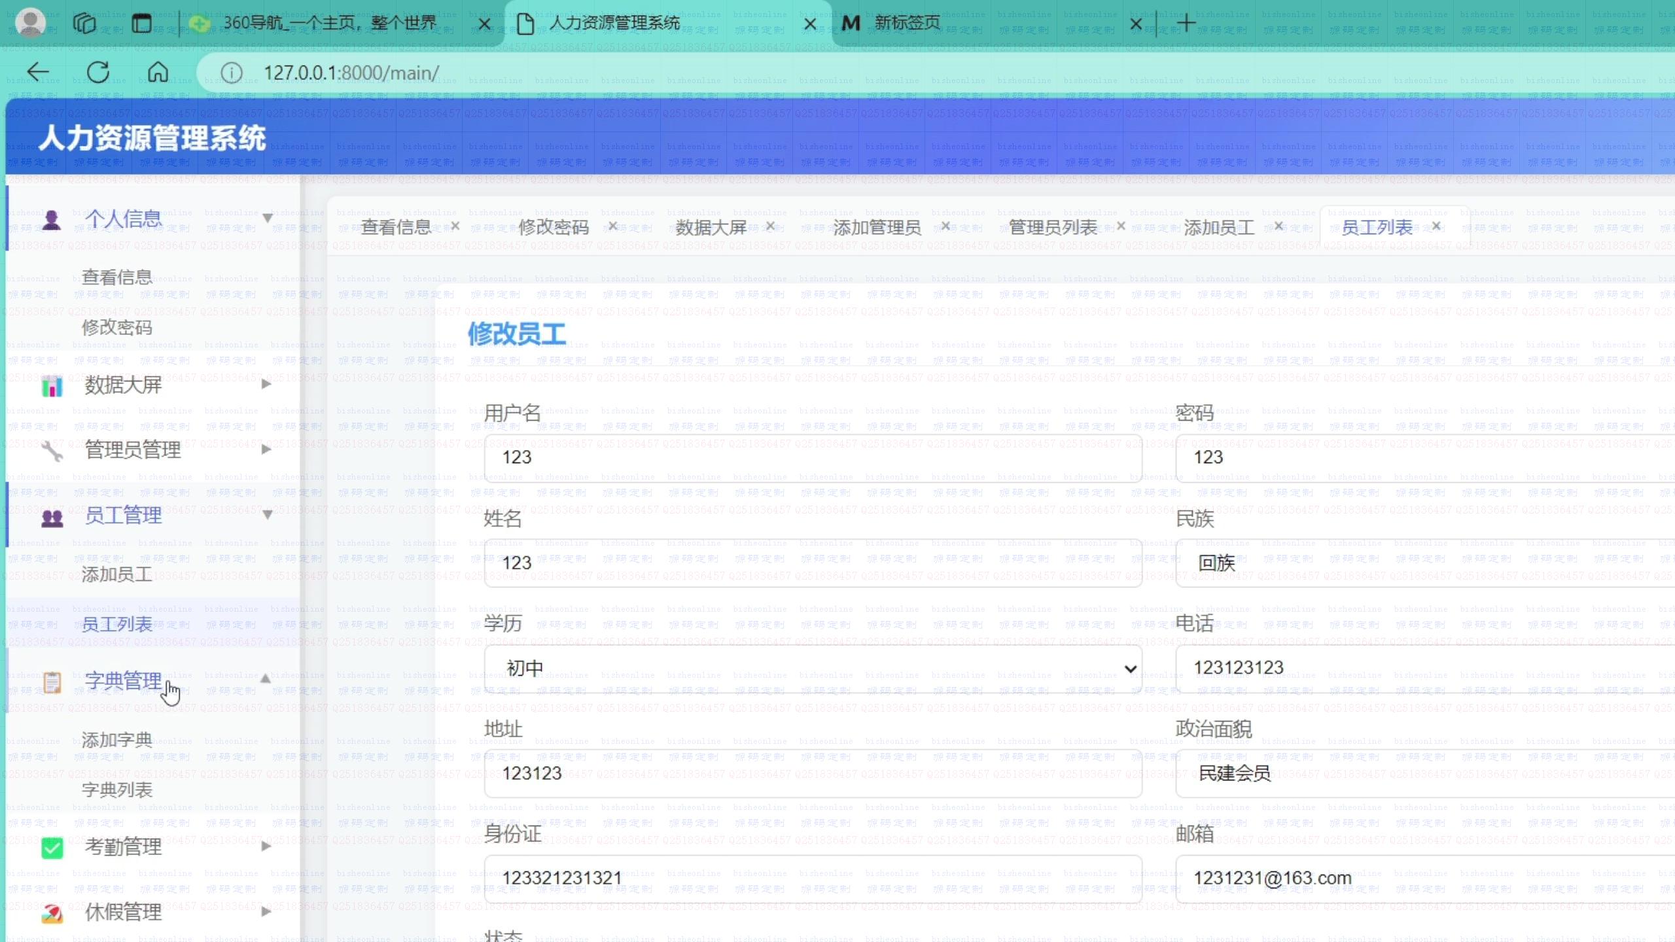Click the 地址 input field
Image resolution: width=1675 pixels, height=942 pixels.
click(813, 774)
